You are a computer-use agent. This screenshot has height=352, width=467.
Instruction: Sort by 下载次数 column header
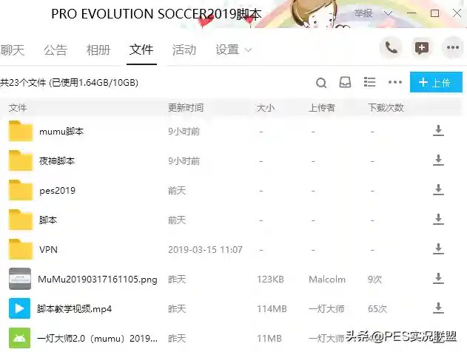386,107
